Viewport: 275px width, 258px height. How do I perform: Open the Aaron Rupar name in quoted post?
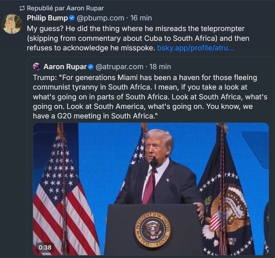coord(65,67)
